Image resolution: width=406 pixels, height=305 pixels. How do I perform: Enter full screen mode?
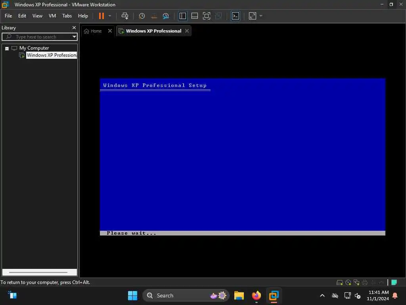tap(207, 16)
